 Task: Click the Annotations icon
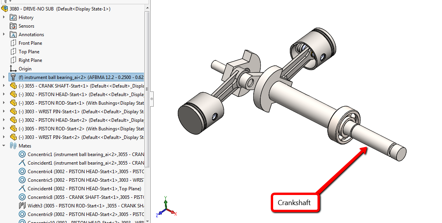pos(13,35)
